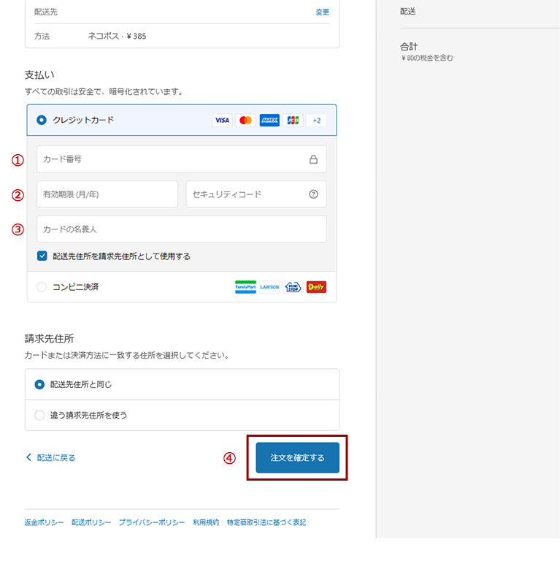
Task: Click the 方法 label
Action: click(x=42, y=36)
